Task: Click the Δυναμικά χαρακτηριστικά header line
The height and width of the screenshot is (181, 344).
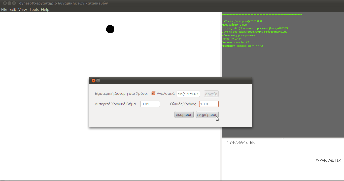Action: click(238, 35)
